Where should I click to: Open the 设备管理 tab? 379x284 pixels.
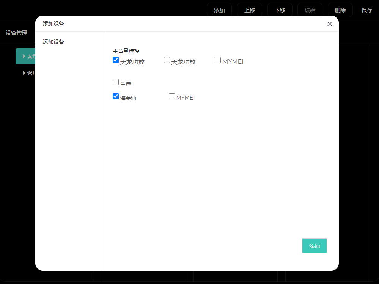click(x=16, y=33)
